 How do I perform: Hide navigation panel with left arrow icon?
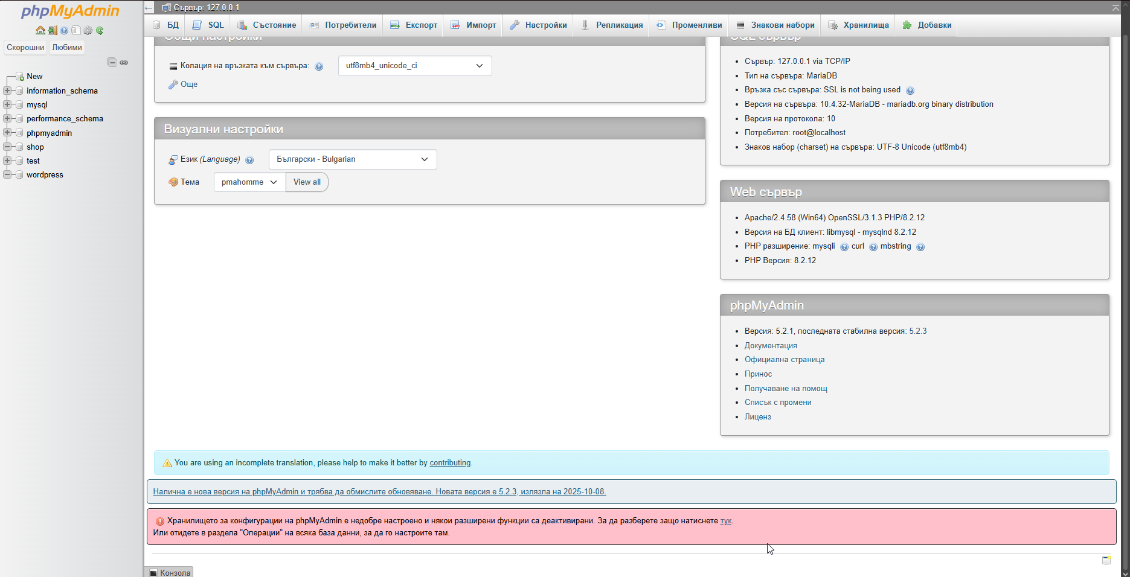149,8
